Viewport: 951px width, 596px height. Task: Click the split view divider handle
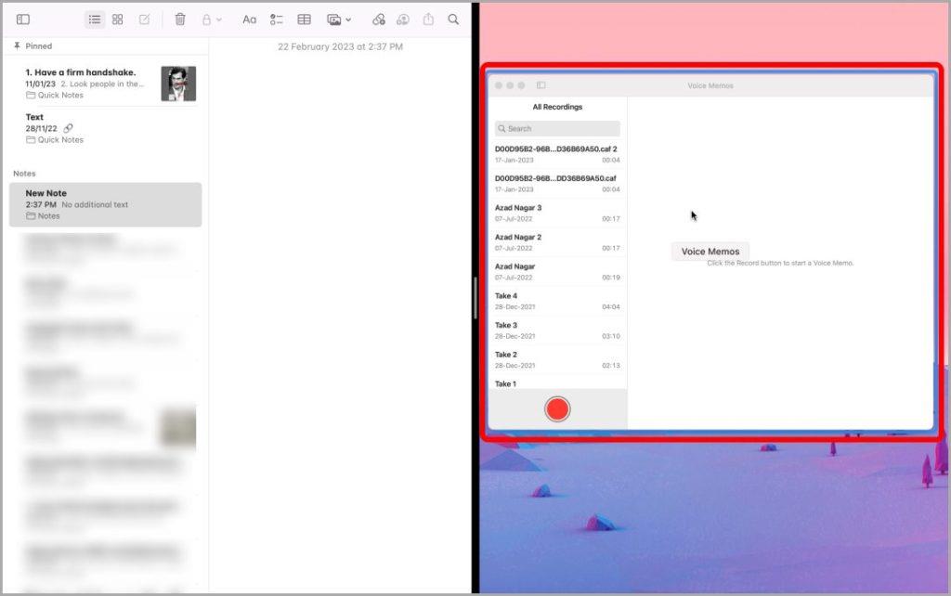coord(475,298)
